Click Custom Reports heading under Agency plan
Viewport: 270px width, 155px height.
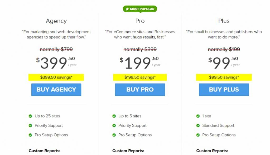(45, 151)
